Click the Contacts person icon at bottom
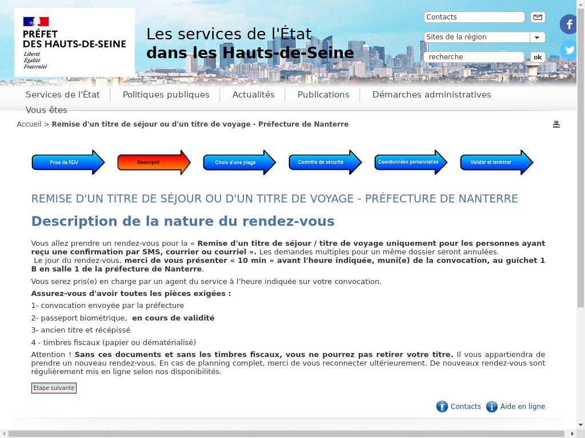Viewport: 585px width, 438px height. 442,406
